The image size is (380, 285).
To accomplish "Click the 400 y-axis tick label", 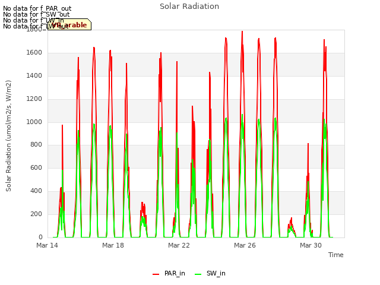I will (36, 191).
